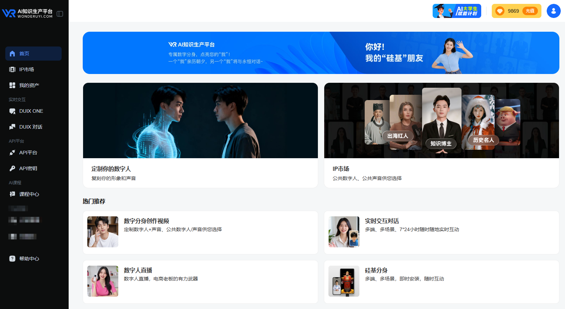Open the DUIX ONE chat icon

click(x=12, y=111)
